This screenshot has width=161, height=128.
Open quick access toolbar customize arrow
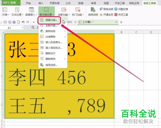coord(34,22)
